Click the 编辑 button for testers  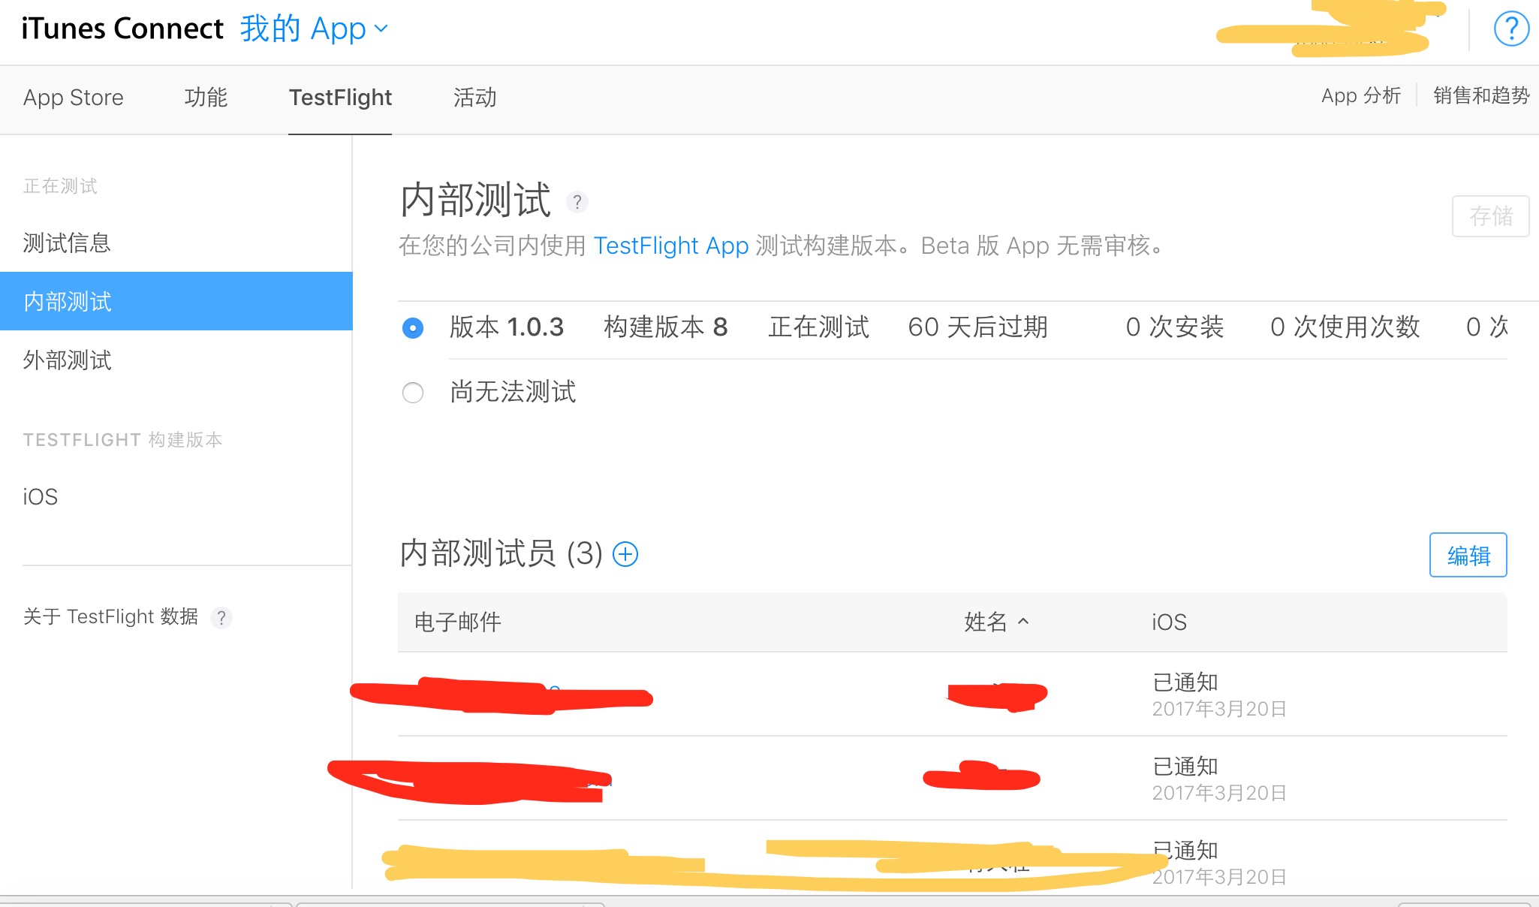click(1468, 556)
